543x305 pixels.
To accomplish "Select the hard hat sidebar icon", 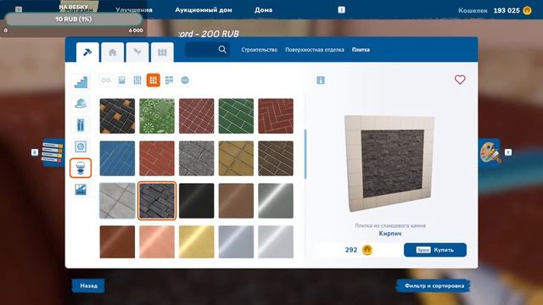I will 81,103.
